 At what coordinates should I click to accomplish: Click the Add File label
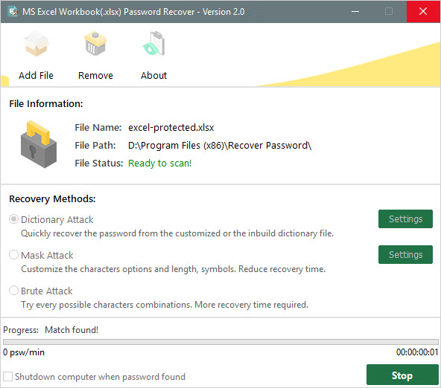[x=36, y=76]
